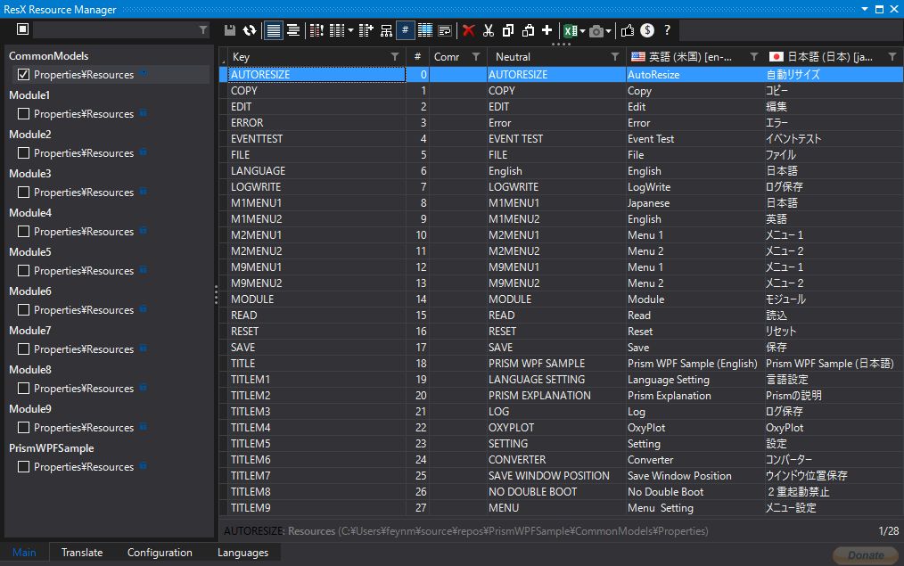
Task: Uncheck CommonModels Properties¥Resources checkbox
Action: [24, 74]
